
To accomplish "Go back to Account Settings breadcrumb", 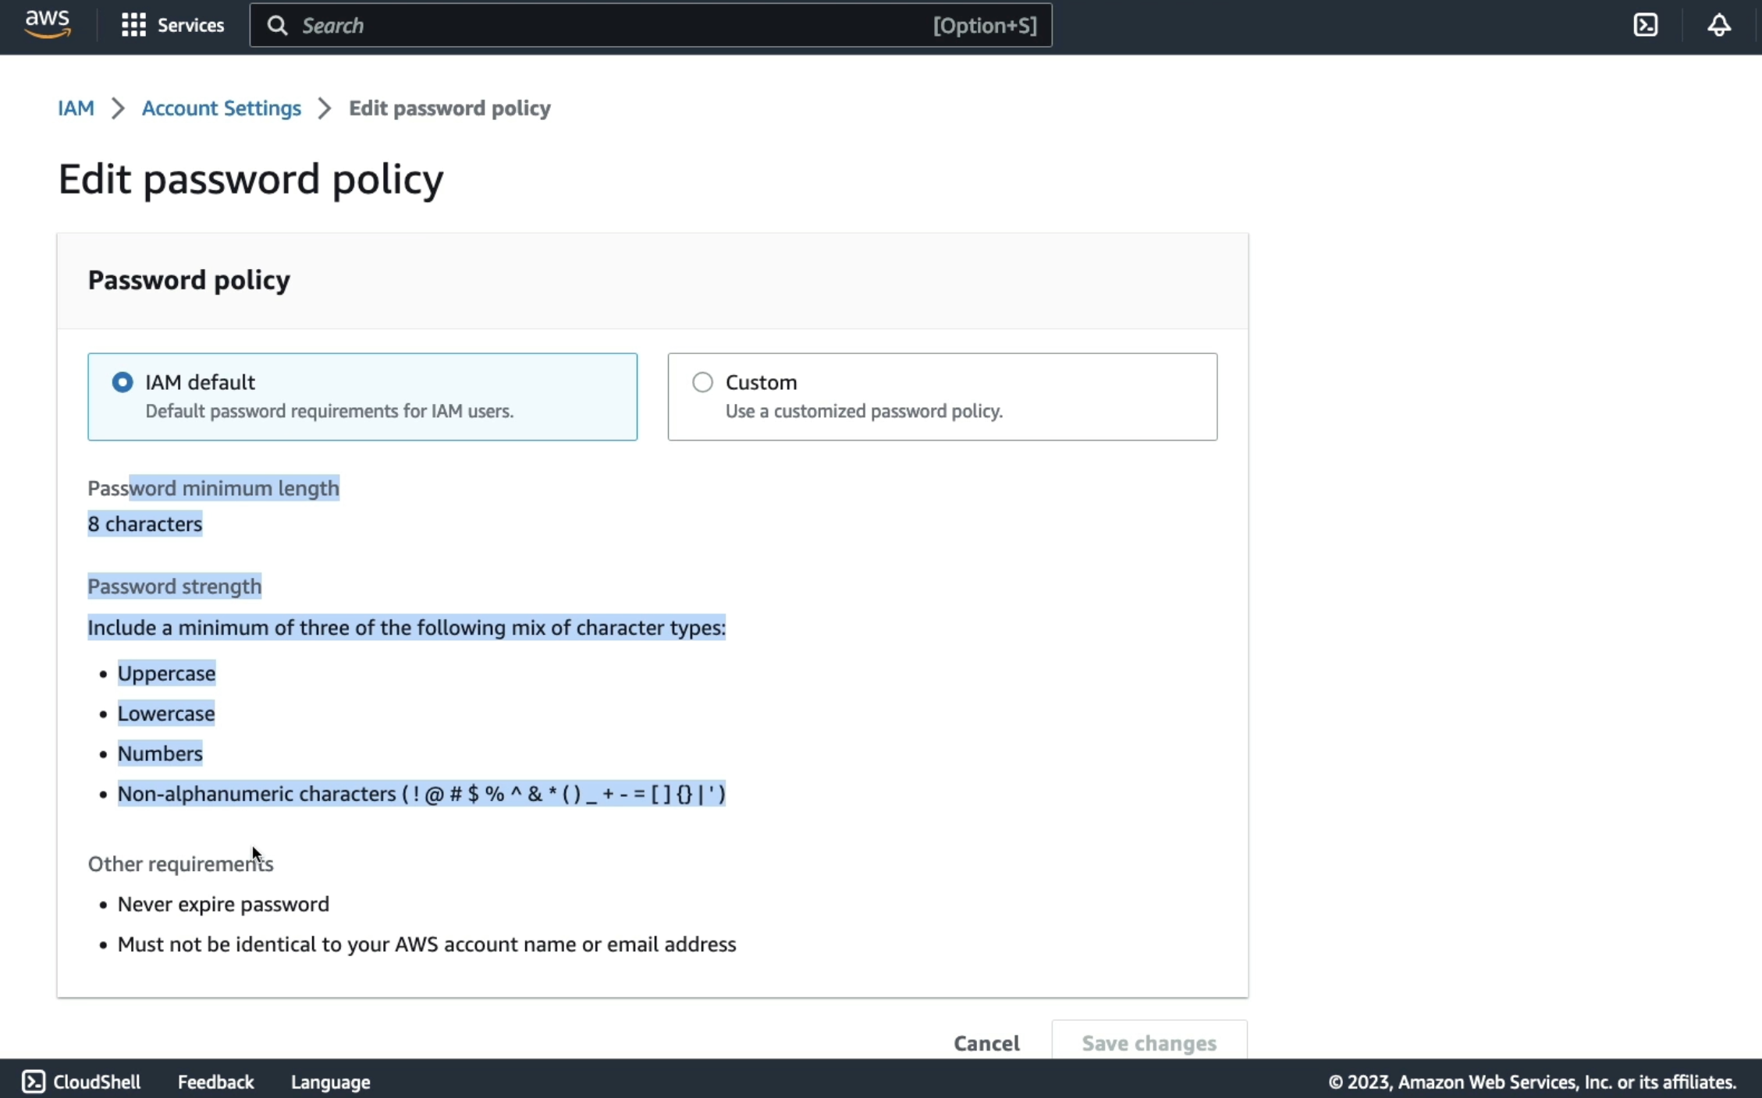I will click(221, 108).
